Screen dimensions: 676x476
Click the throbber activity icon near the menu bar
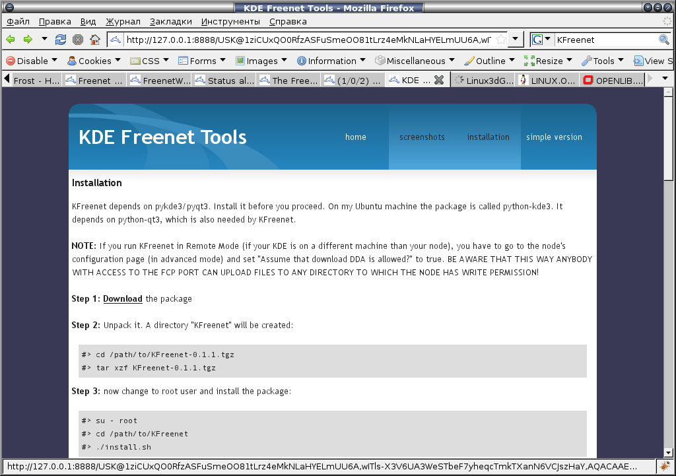[667, 21]
